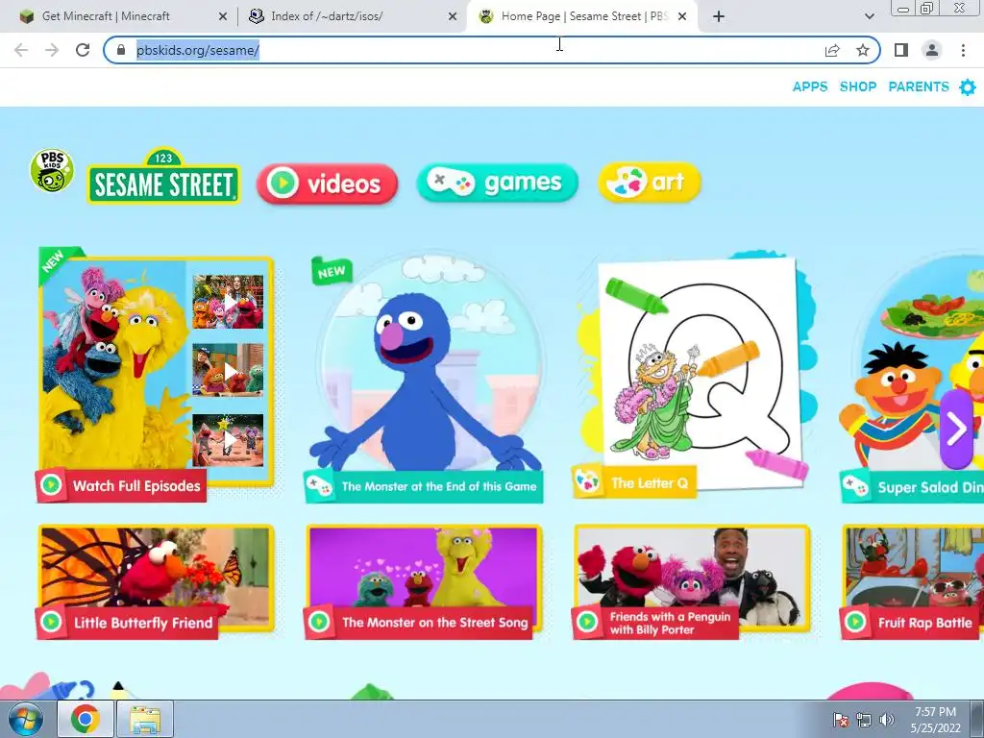
Task: Click palette icon on The Letter Q label
Action: click(588, 482)
